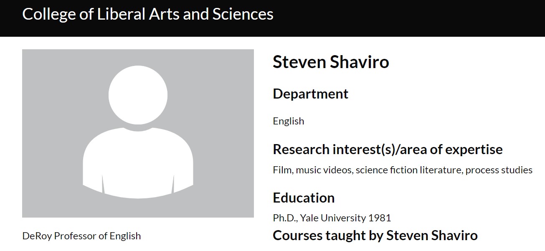
Task: Click the English department text
Action: click(288, 121)
